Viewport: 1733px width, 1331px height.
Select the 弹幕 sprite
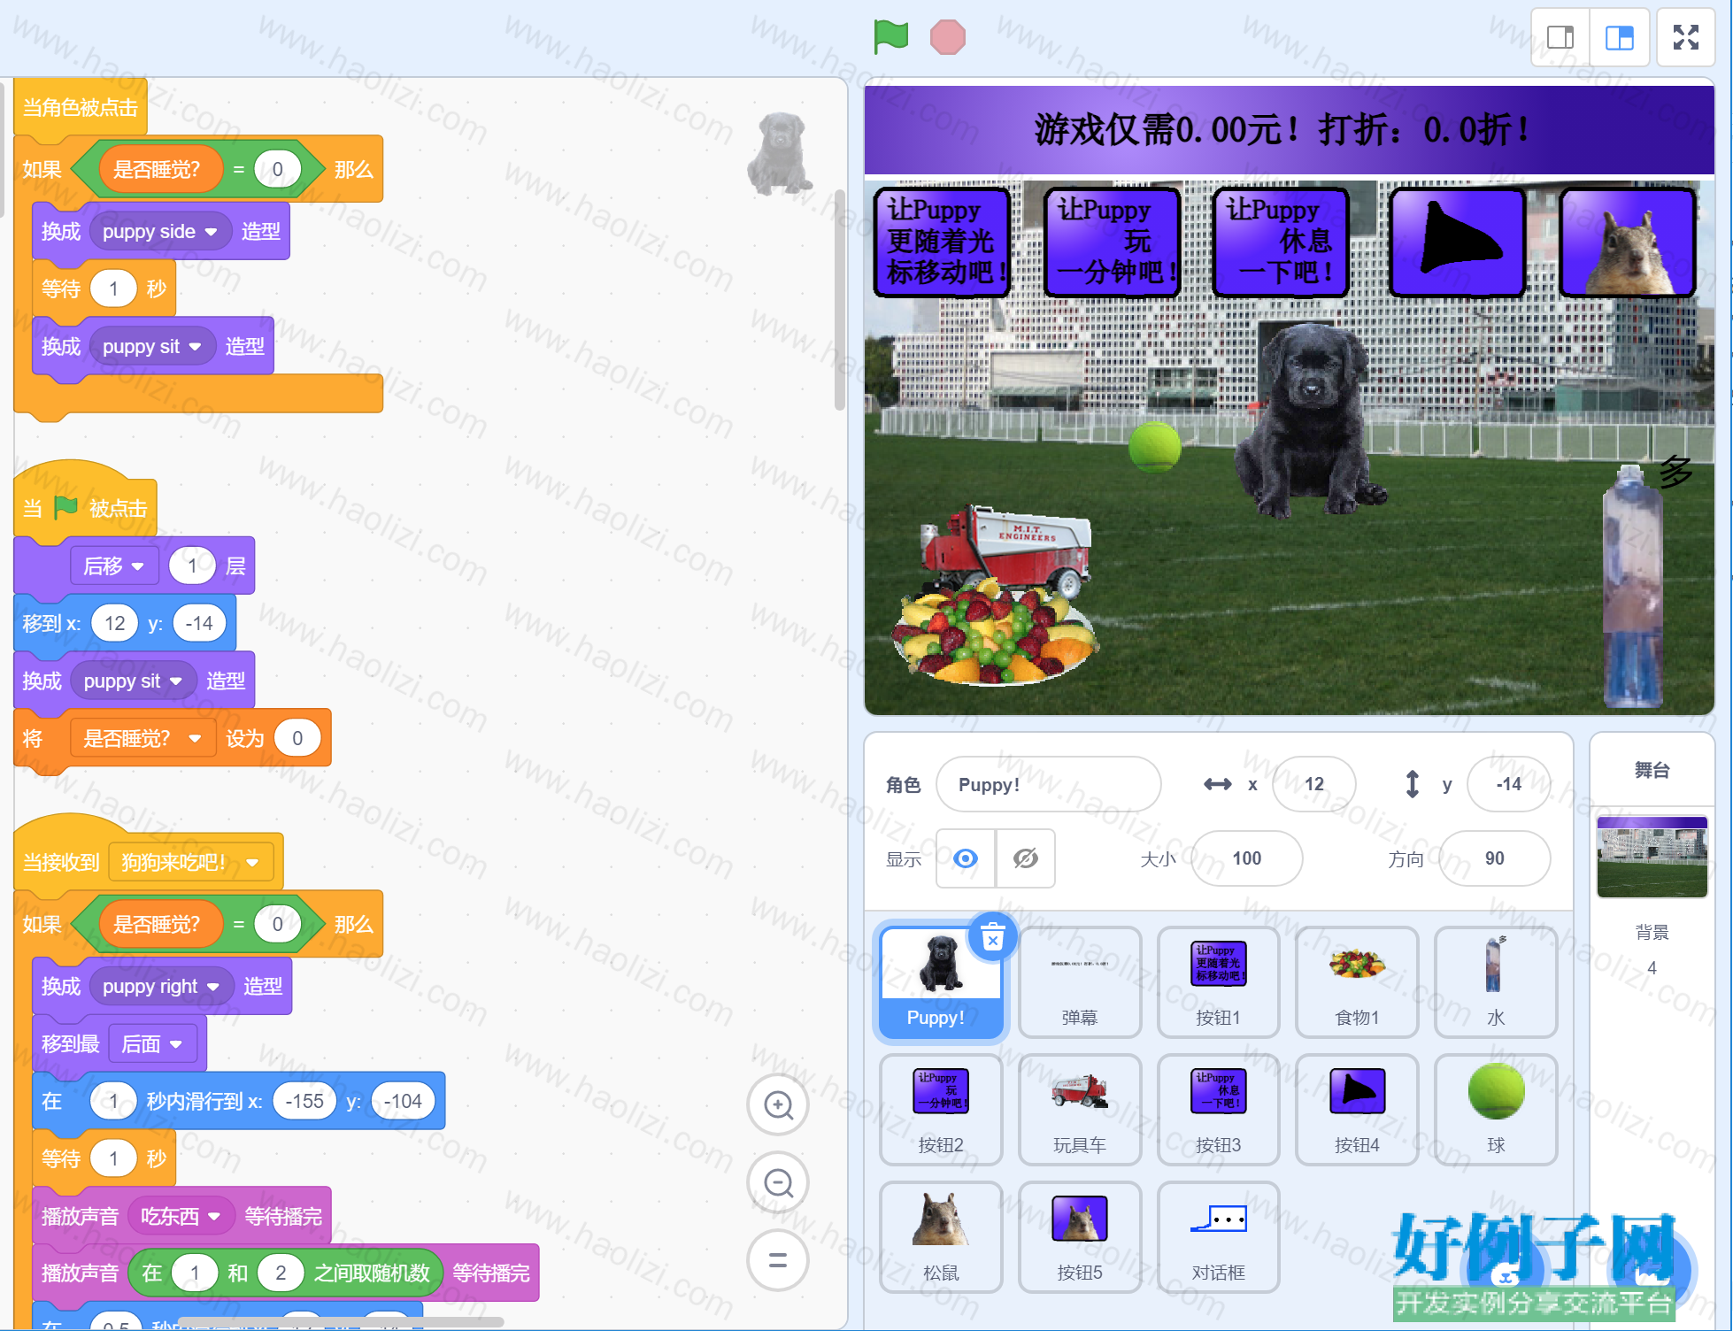point(1080,982)
